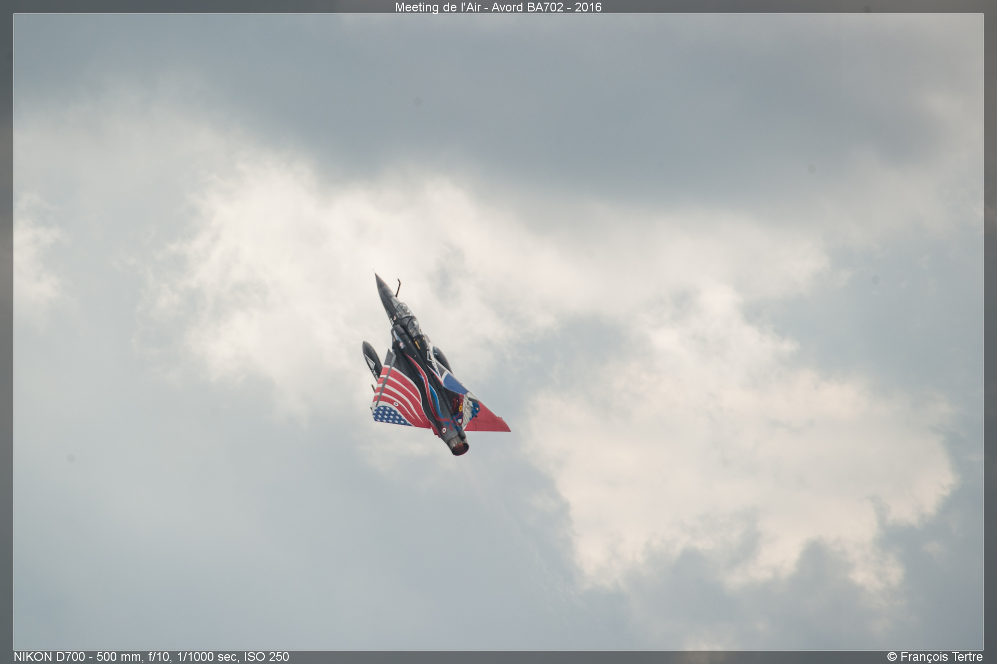Click the camera info text 'NIKON D700 - 500 mm'
This screenshot has width=997, height=664.
pyautogui.click(x=78, y=657)
